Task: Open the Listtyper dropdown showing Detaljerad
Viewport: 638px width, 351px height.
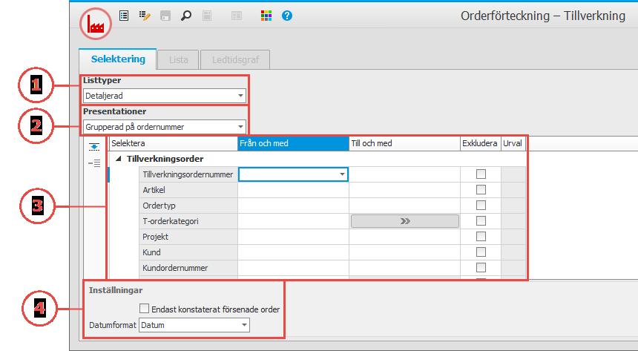Action: (x=164, y=96)
